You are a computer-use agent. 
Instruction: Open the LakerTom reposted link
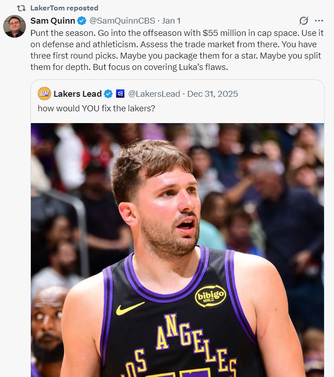click(x=64, y=8)
